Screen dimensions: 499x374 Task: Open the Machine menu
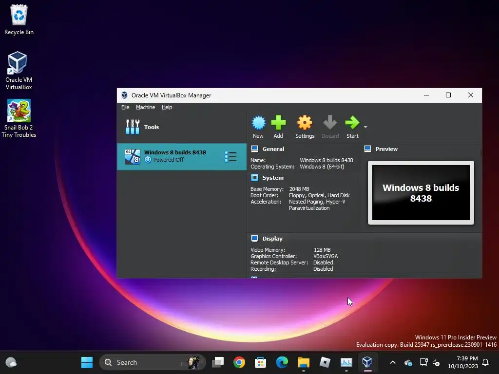click(145, 107)
